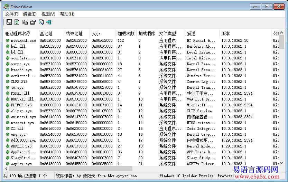The width and height of the screenshot is (288, 182).
Task: Click the green icon beside ntosext.sys
Action: tap(8, 123)
